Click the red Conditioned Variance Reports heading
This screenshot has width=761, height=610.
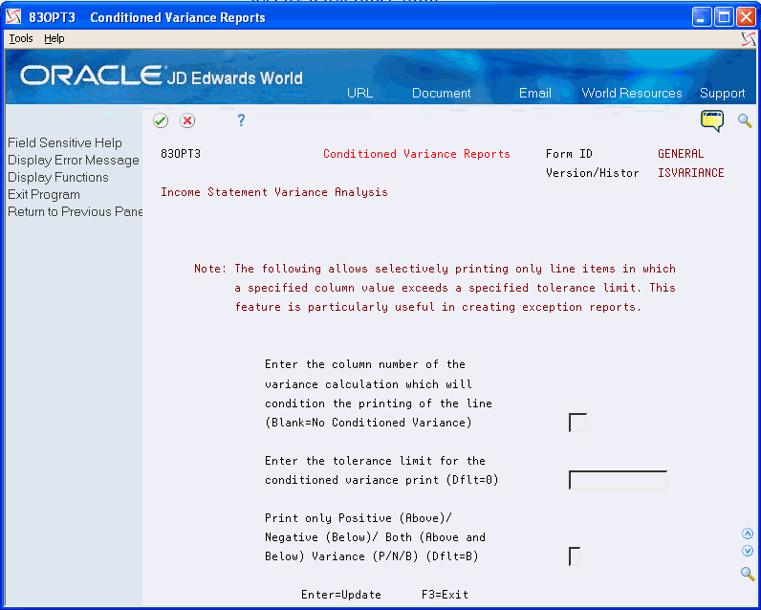(x=417, y=154)
